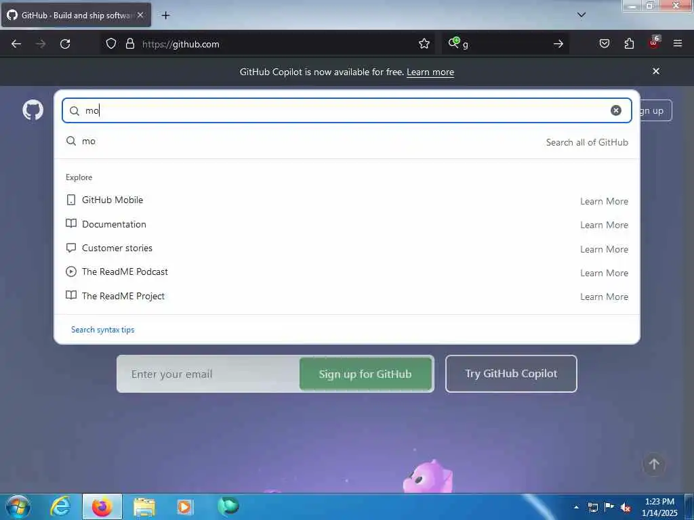
Task: Open Windows Explorer from the taskbar
Action: point(144,506)
